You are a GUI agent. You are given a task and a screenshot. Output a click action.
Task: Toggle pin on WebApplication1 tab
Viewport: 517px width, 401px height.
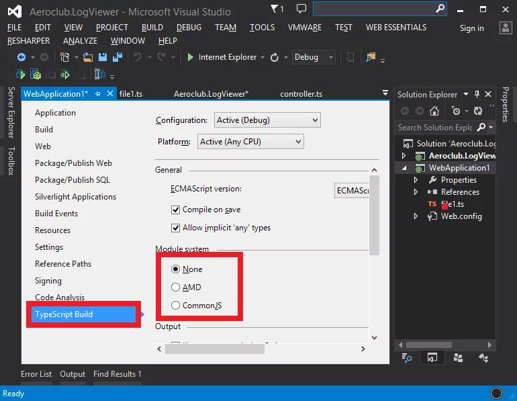point(97,94)
